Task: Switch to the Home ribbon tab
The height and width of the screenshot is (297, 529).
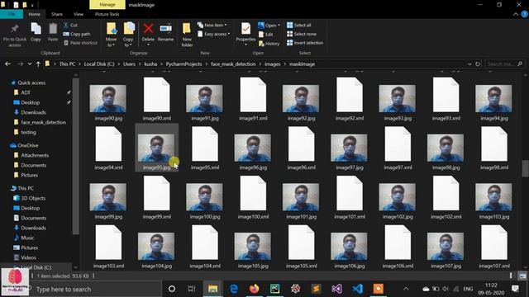Action: pos(34,14)
